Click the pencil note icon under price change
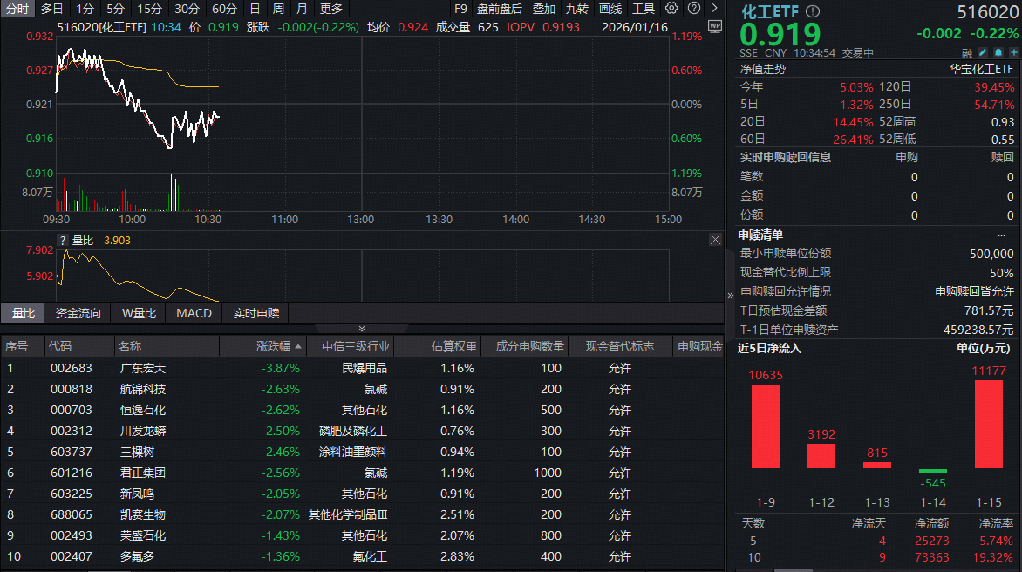 983,53
